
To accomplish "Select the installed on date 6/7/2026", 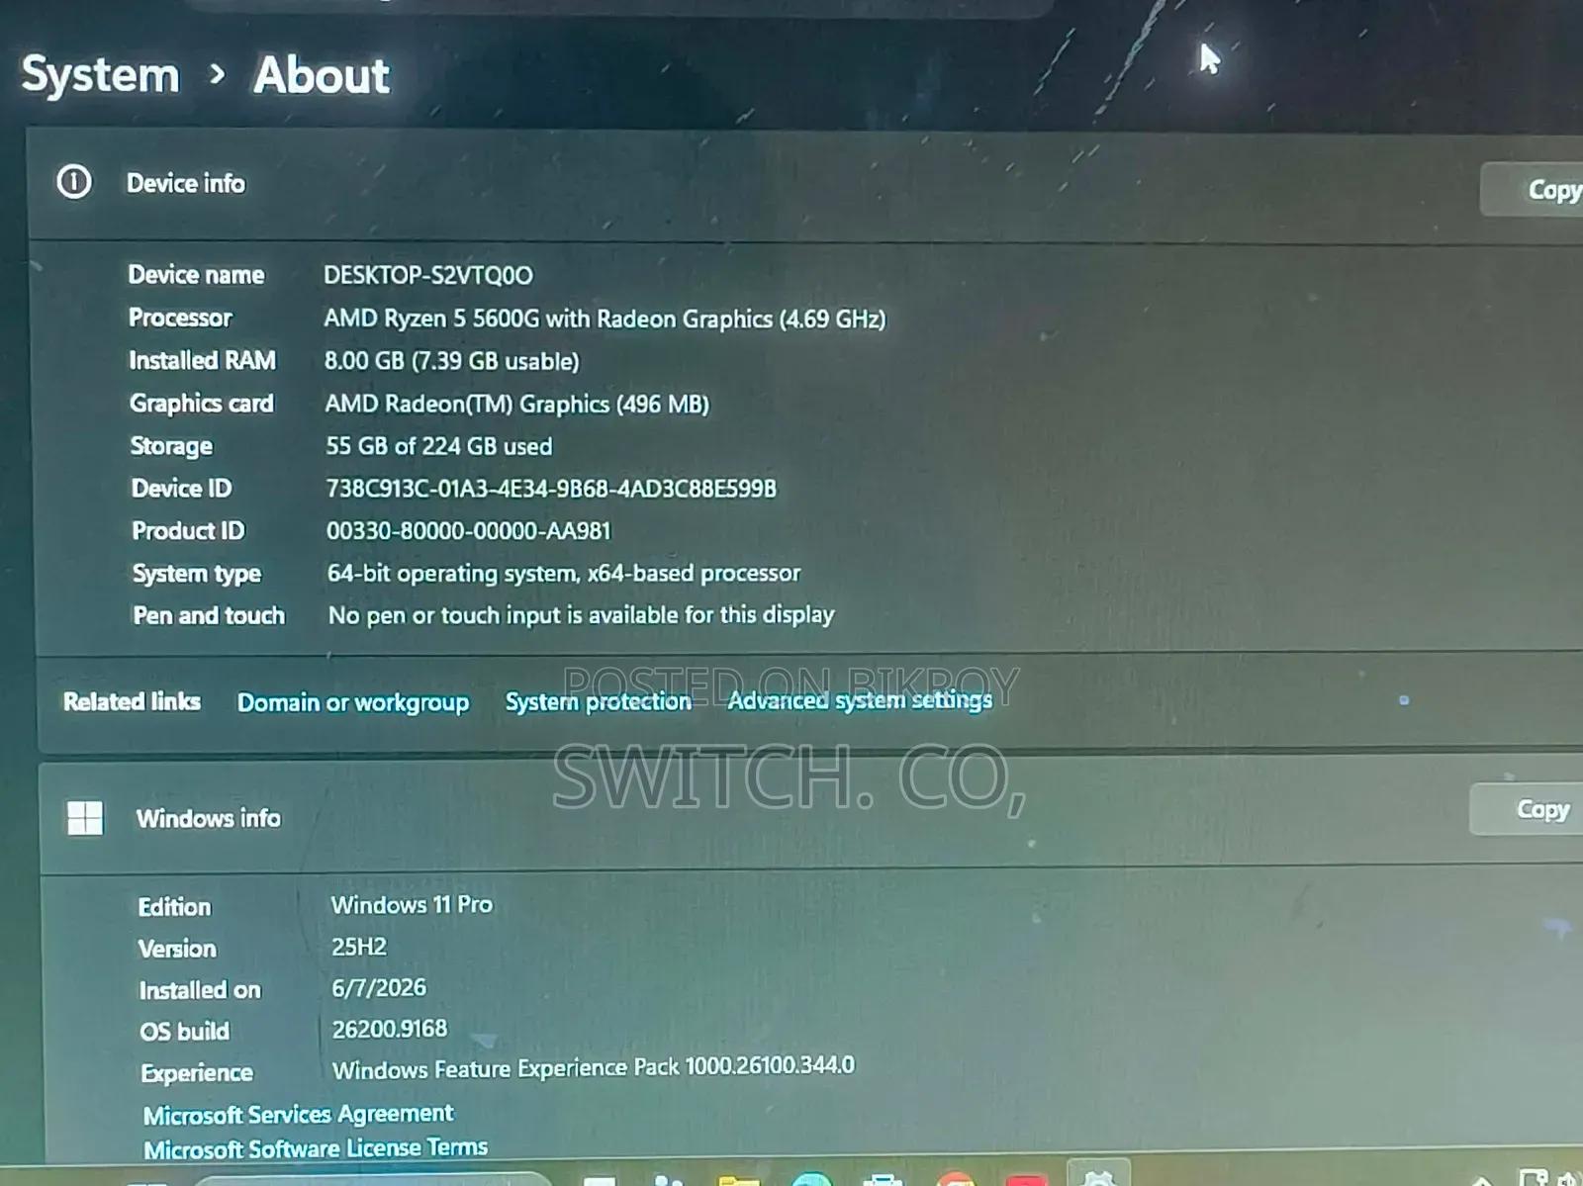I will tap(379, 987).
